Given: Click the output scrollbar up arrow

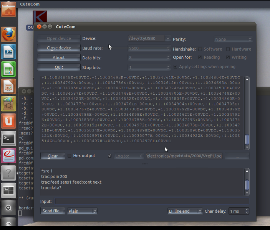Looking at the screenshot, I should (x=247, y=79).
